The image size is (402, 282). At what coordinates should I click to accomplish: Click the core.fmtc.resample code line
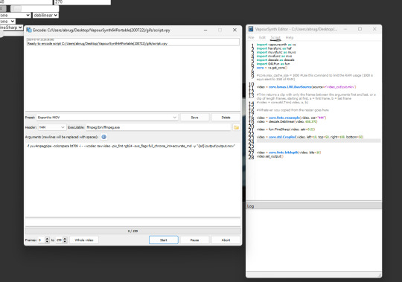[x=292, y=118]
